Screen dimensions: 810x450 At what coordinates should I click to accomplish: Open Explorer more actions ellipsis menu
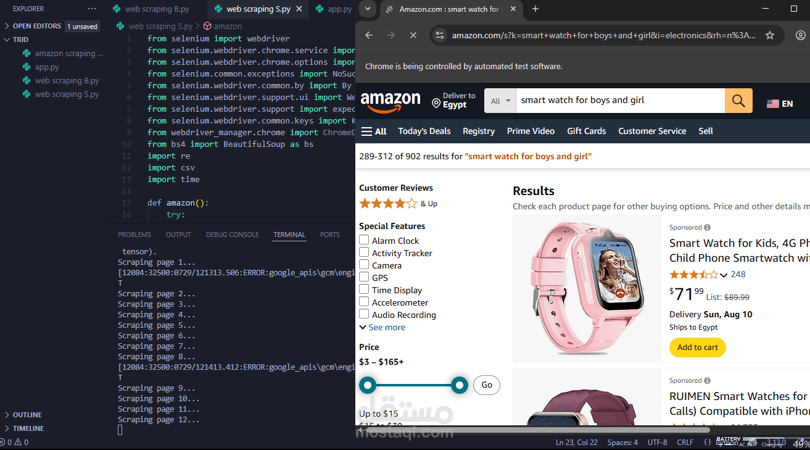(92, 9)
